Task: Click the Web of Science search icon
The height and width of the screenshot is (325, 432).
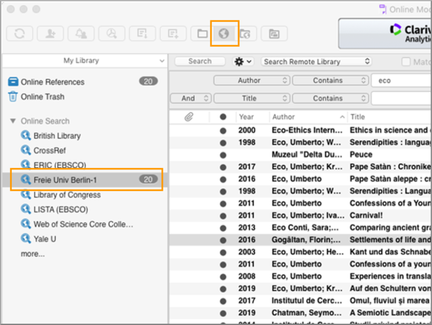Action: [x=26, y=224]
